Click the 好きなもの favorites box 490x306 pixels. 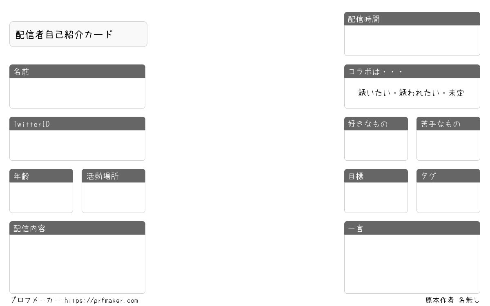tap(376, 145)
